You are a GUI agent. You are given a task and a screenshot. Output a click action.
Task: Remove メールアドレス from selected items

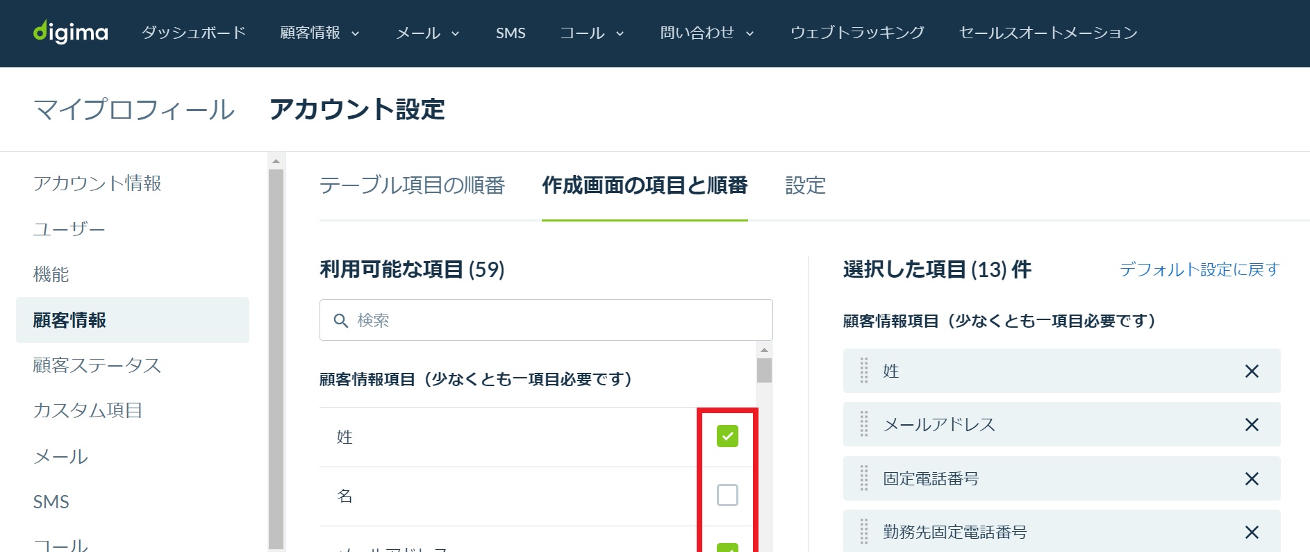point(1252,425)
